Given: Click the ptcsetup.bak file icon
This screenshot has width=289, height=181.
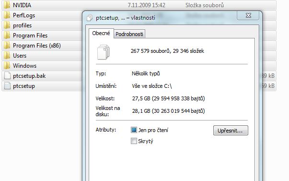Looking at the screenshot, I should tap(7, 76).
